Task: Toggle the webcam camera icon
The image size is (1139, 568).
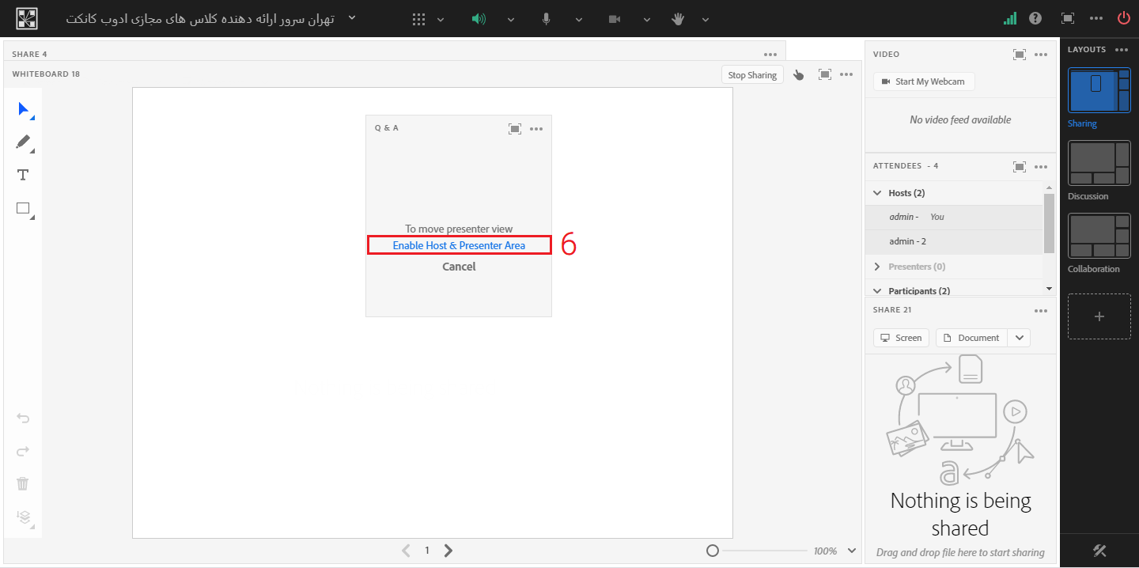Action: coord(615,19)
